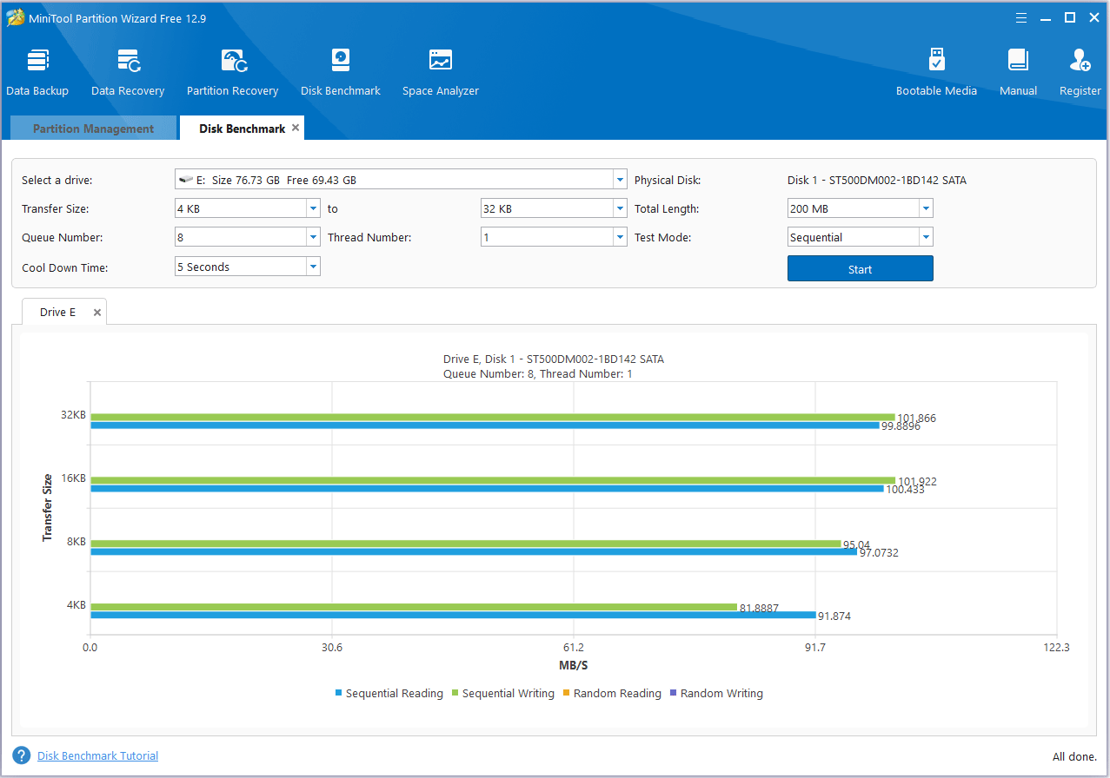Open the Manual
This screenshot has width=1110, height=778.
(1017, 69)
